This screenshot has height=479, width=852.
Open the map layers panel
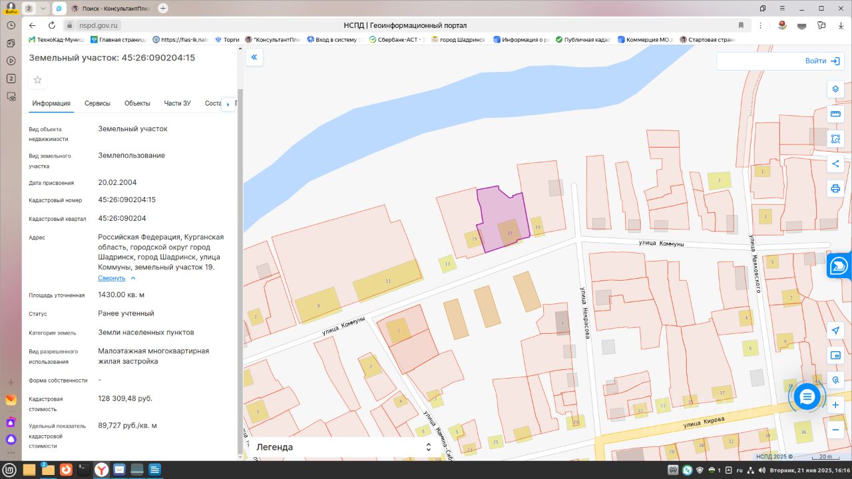coord(835,89)
